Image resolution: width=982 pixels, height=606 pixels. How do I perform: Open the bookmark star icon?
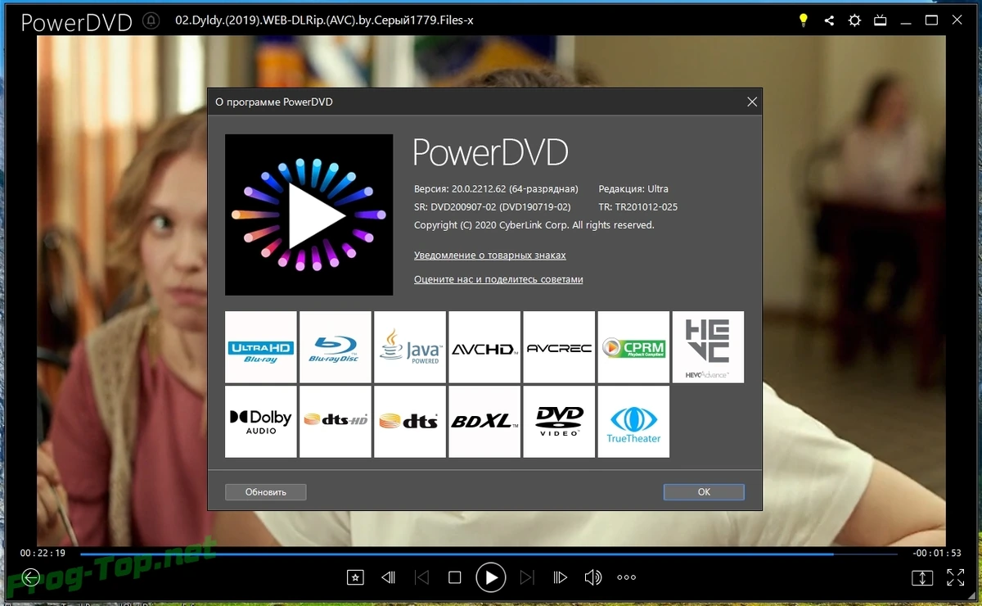tap(354, 577)
